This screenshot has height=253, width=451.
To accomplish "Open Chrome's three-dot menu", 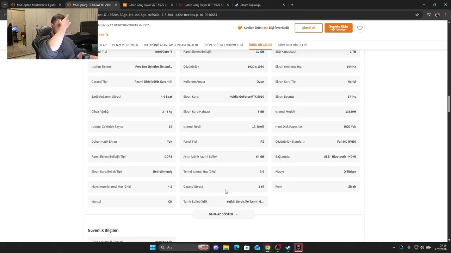I will pos(446,15).
